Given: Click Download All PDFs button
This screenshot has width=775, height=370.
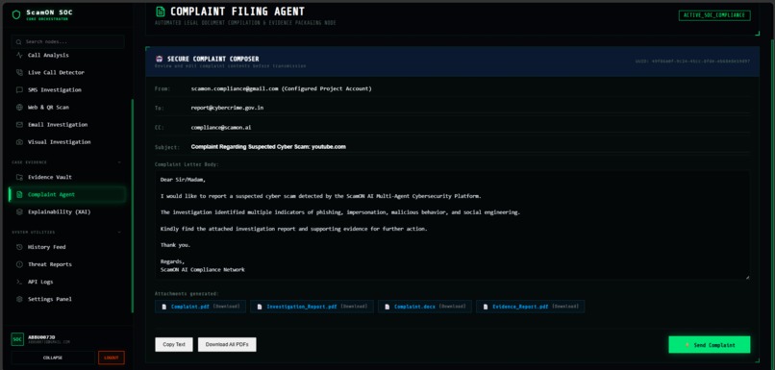Looking at the screenshot, I should click(227, 344).
